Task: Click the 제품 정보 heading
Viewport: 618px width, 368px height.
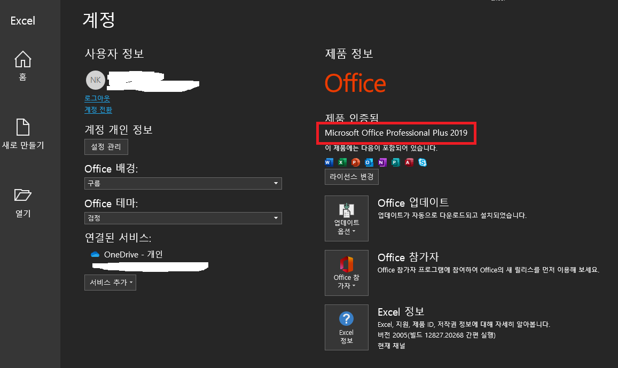Action: (349, 53)
